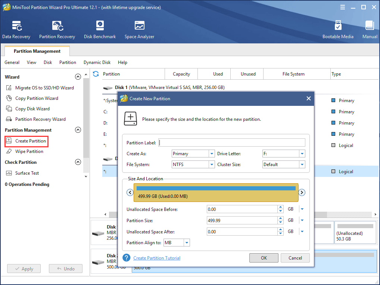Open the View menu
380x285 pixels.
click(x=31, y=62)
